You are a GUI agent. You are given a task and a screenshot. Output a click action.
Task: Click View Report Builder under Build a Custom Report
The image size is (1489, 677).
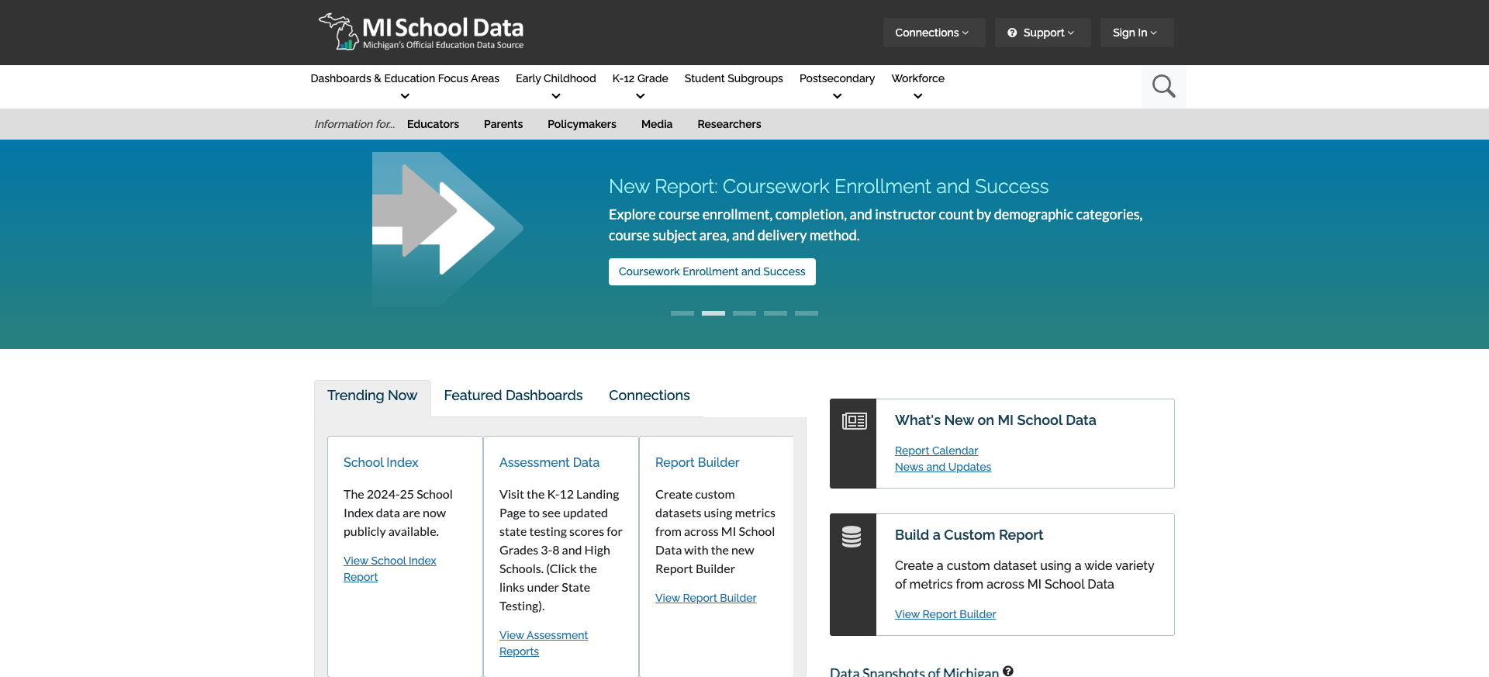(x=945, y=614)
